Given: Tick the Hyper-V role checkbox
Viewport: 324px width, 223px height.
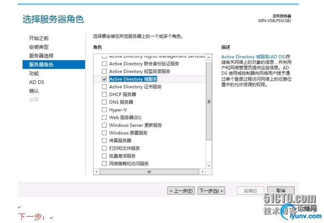Looking at the screenshot, I should (104, 110).
